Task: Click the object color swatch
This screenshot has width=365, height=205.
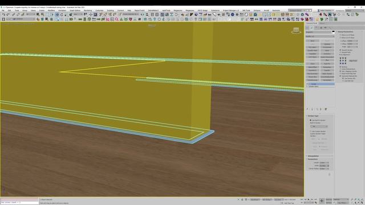Action: tap(333, 32)
